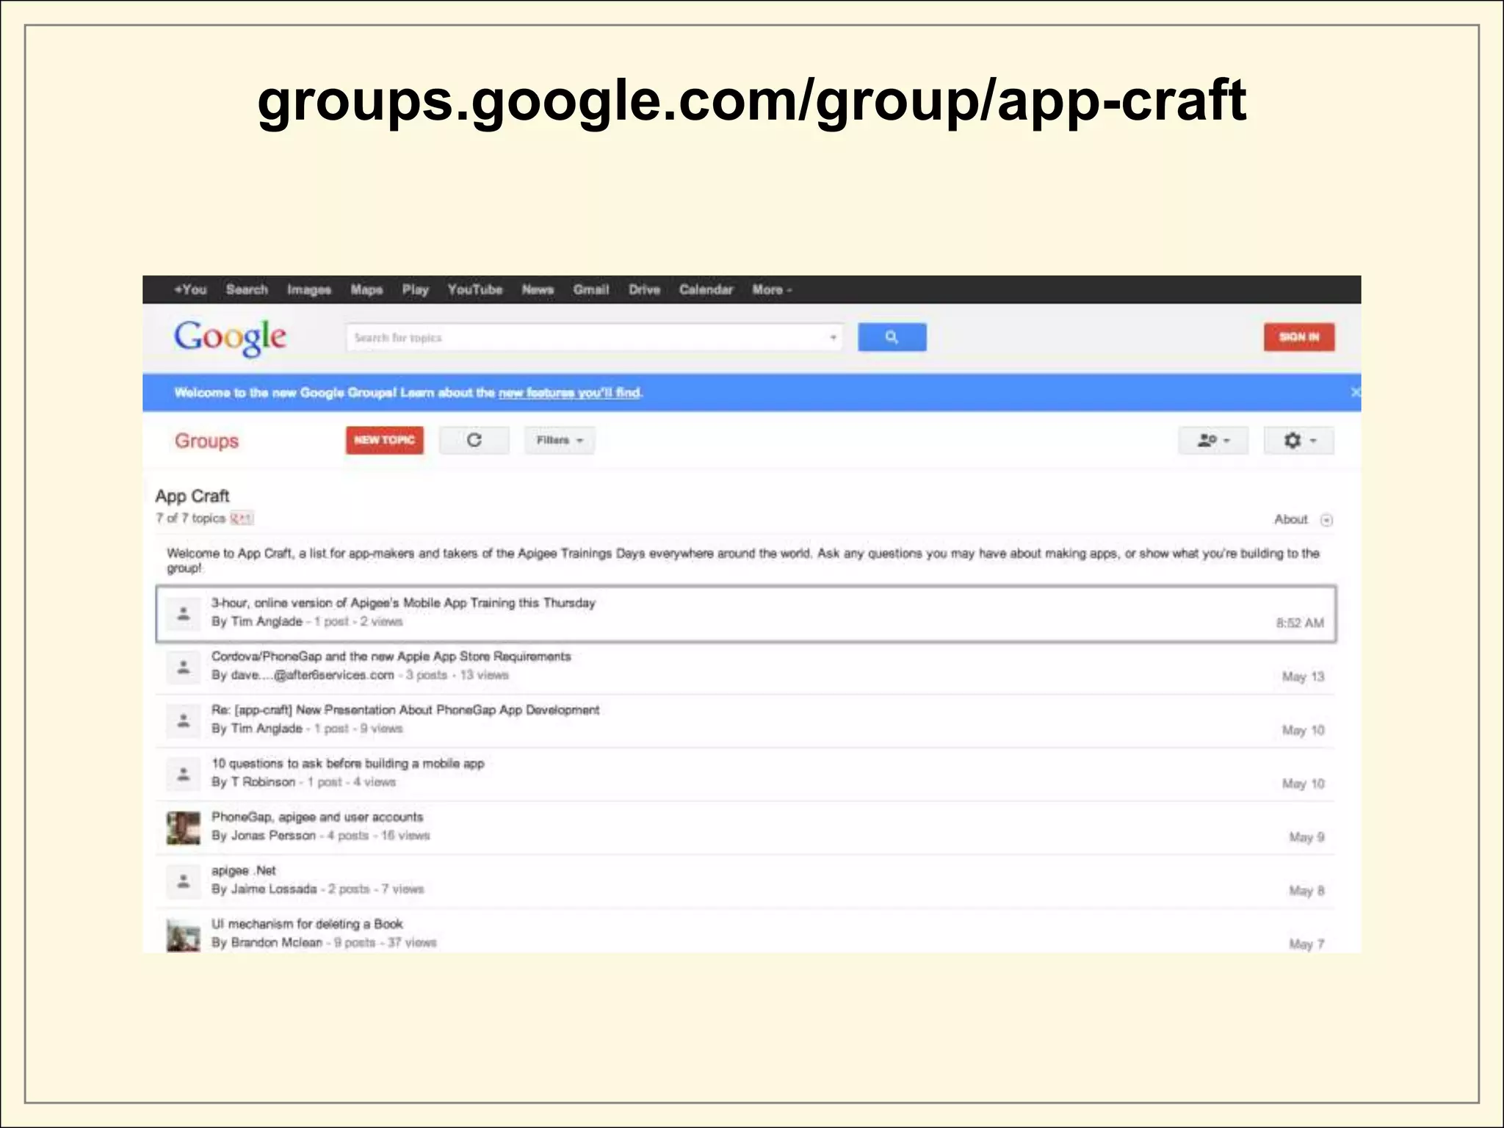Open Search in the top navigation bar
This screenshot has height=1128, width=1504.
point(247,289)
